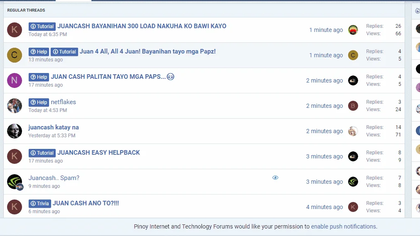Open K avatar of JUANCASH EASY HELPBACK author
The width and height of the screenshot is (420, 236).
pyautogui.click(x=15, y=156)
